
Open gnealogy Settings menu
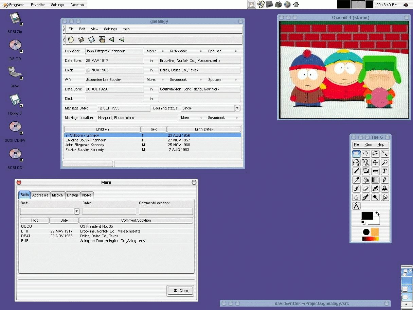[110, 29]
